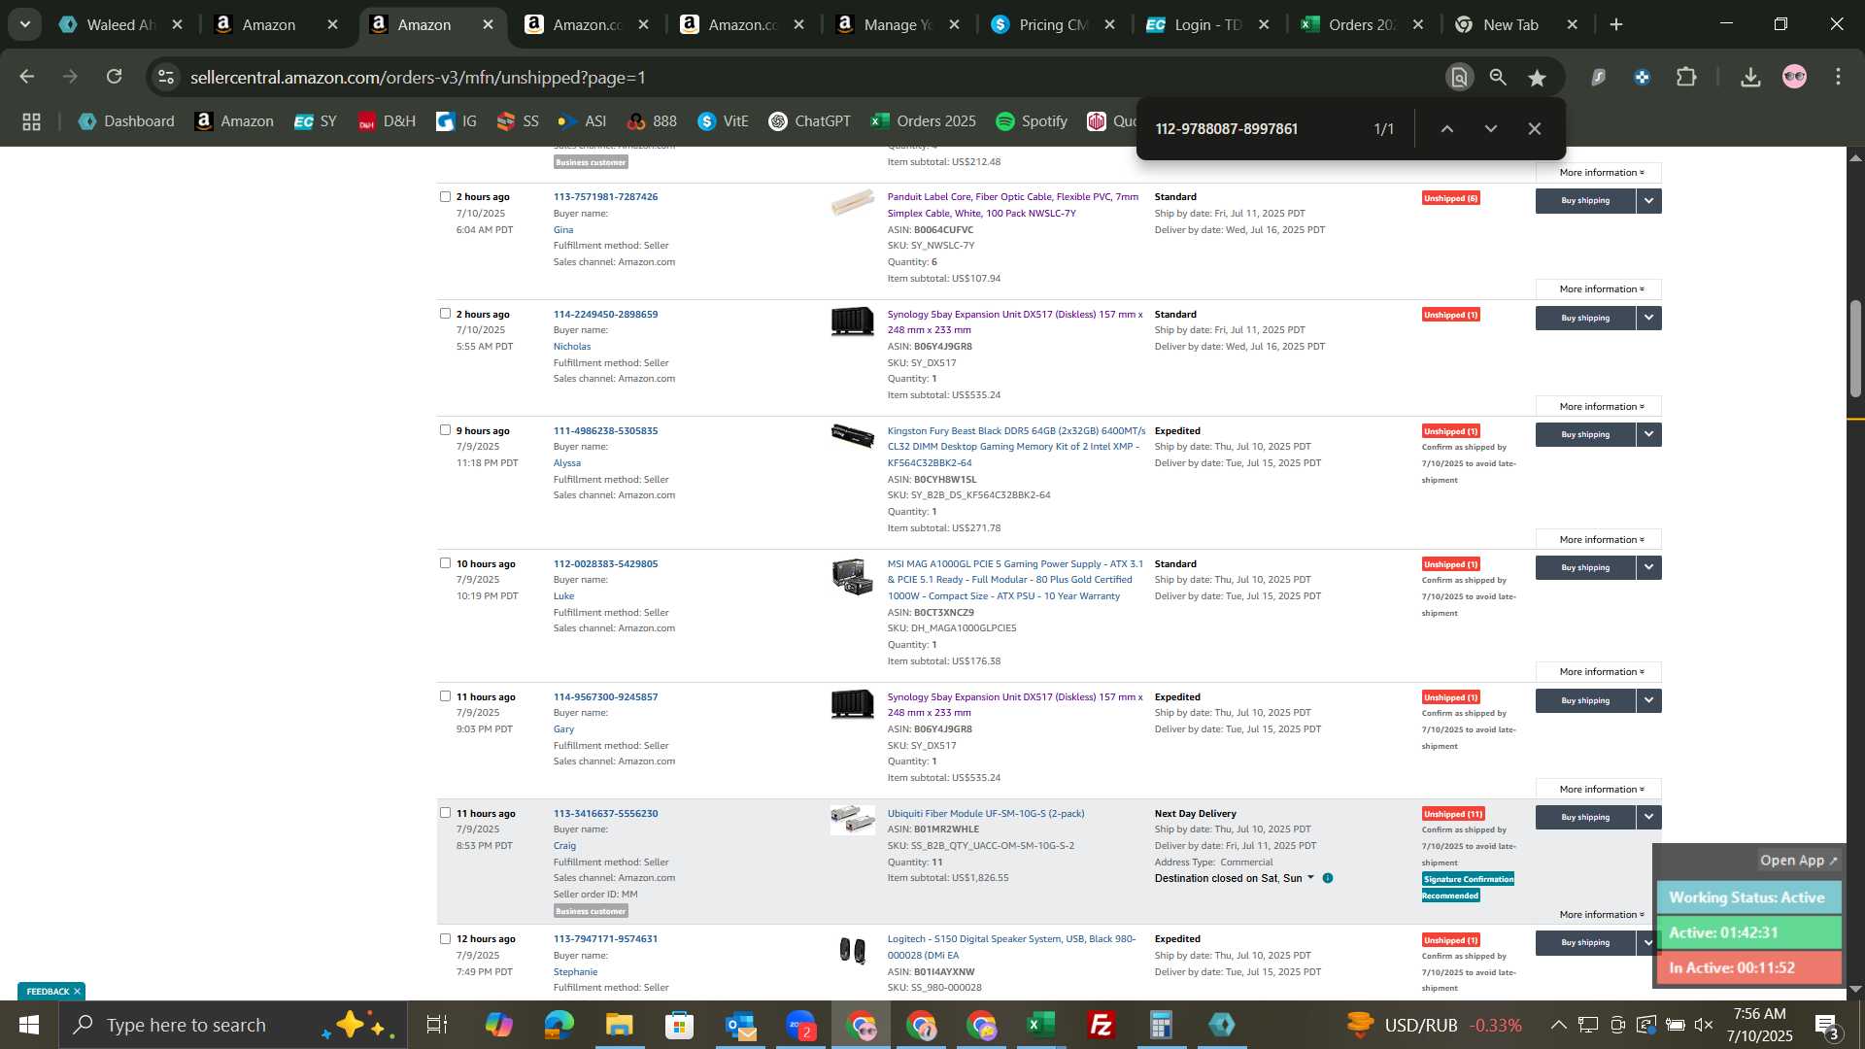Click Buy shipping for Panduit order
Image resolution: width=1865 pixels, height=1049 pixels.
(1585, 201)
